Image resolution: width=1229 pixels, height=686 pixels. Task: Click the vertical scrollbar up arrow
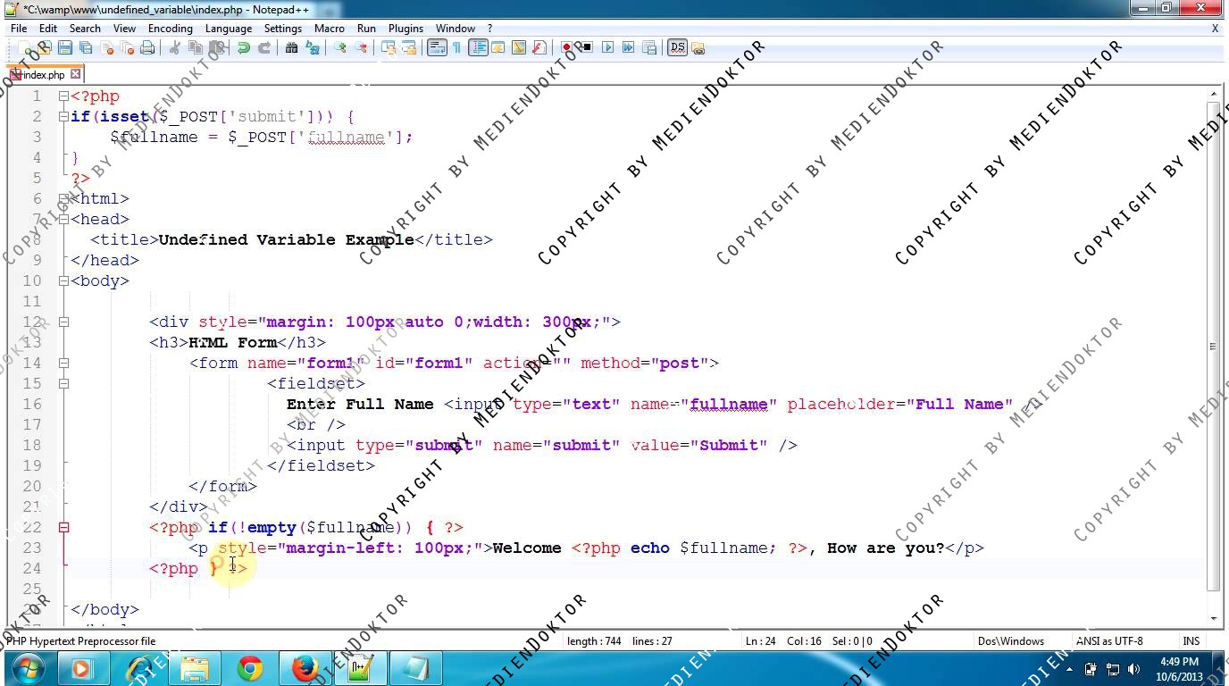coord(1214,94)
